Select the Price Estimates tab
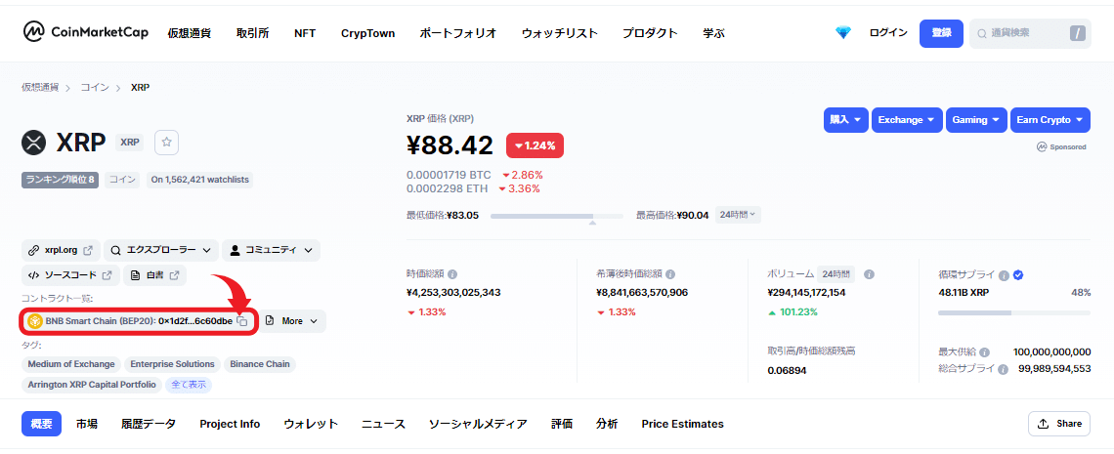 pyautogui.click(x=682, y=424)
